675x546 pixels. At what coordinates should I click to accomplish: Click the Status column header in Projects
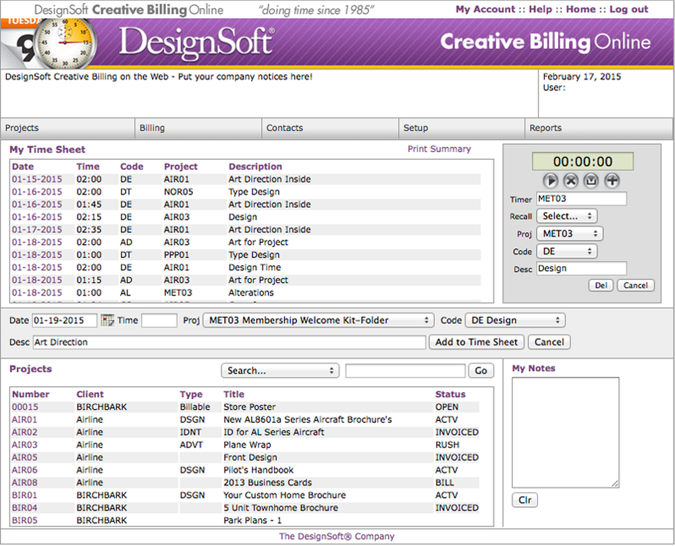point(450,394)
